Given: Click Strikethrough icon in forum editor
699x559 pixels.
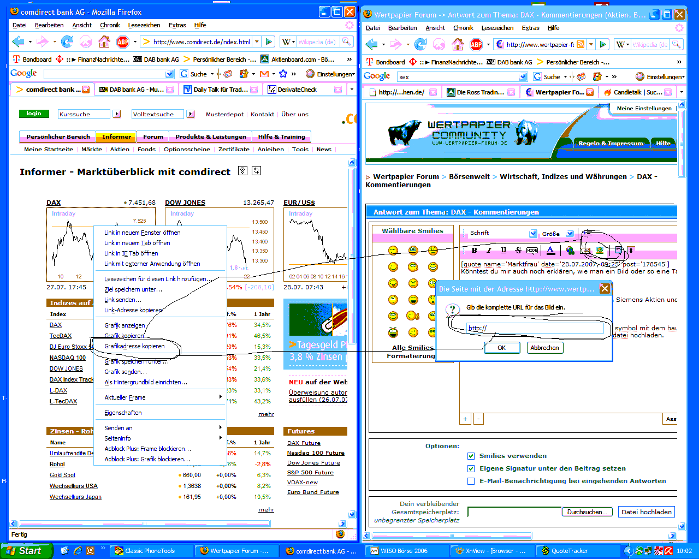Looking at the screenshot, I should (x=518, y=251).
